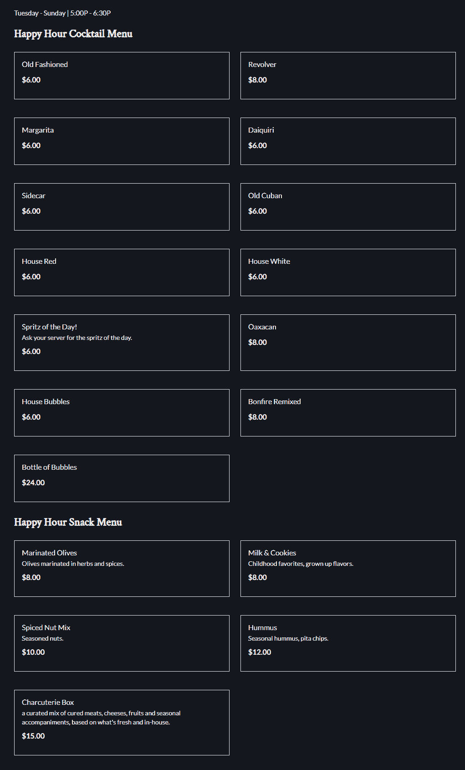Image resolution: width=465 pixels, height=770 pixels.
Task: Choose the Milk & Cookies card
Action: (x=348, y=569)
